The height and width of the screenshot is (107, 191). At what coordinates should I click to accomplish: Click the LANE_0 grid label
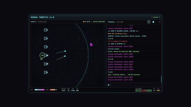[x=33, y=22]
